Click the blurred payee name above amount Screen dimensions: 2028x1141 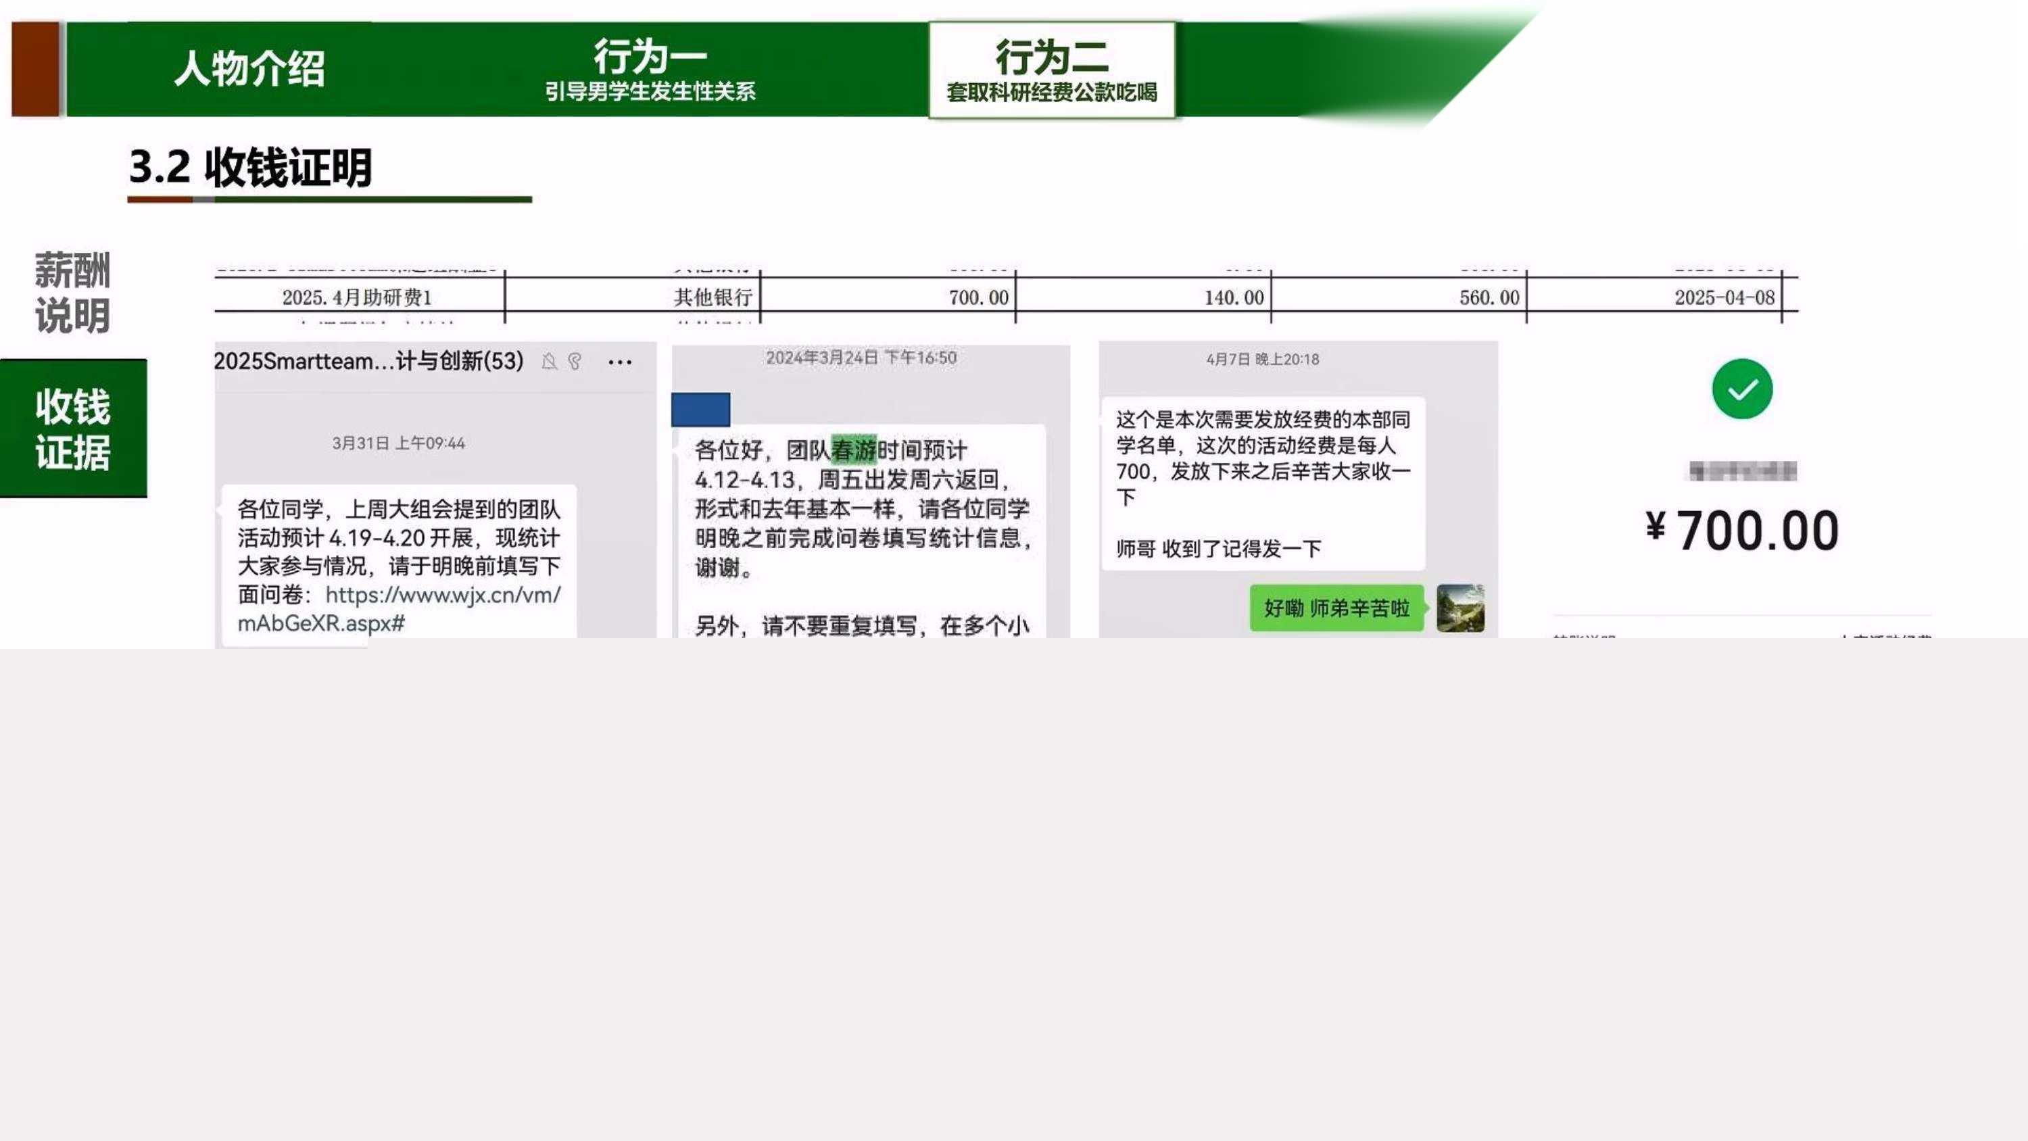pos(1741,472)
